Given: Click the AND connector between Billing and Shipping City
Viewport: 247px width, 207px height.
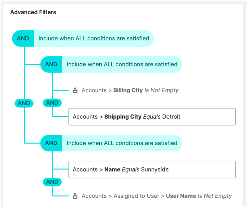Looking at the screenshot, I should (x=52, y=103).
